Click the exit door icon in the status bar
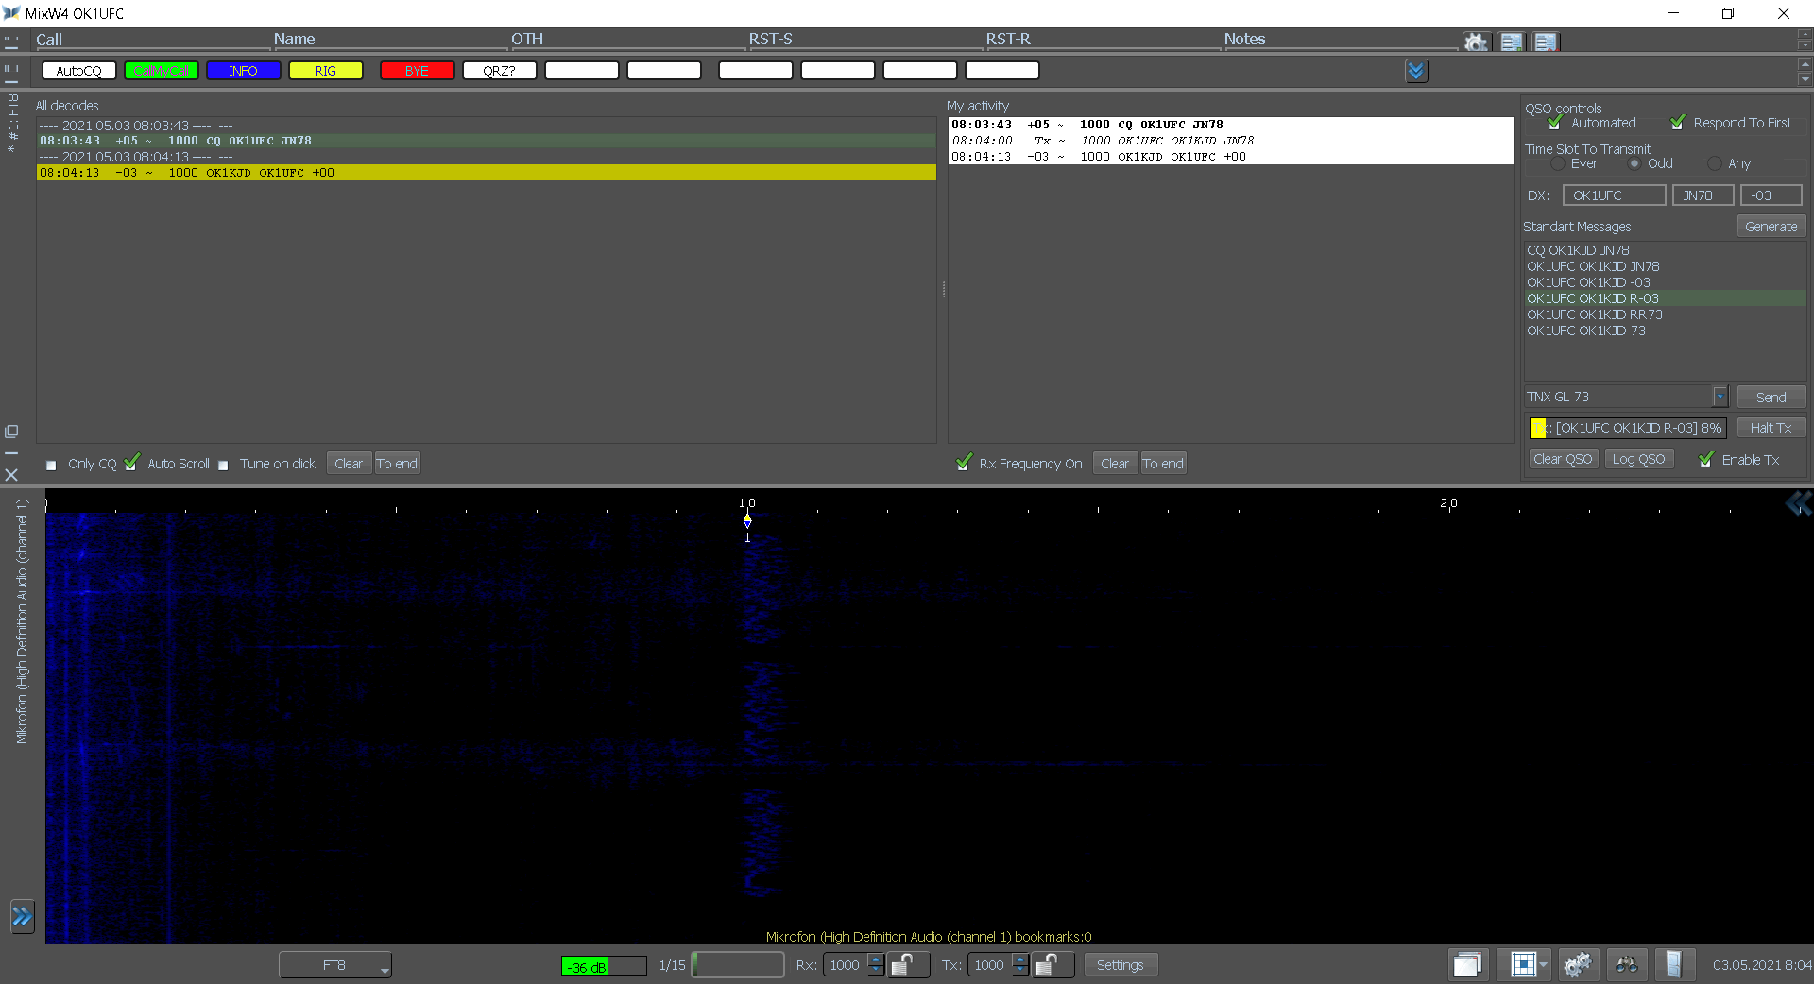Screen dimensions: 1814x984 coord(1676,964)
